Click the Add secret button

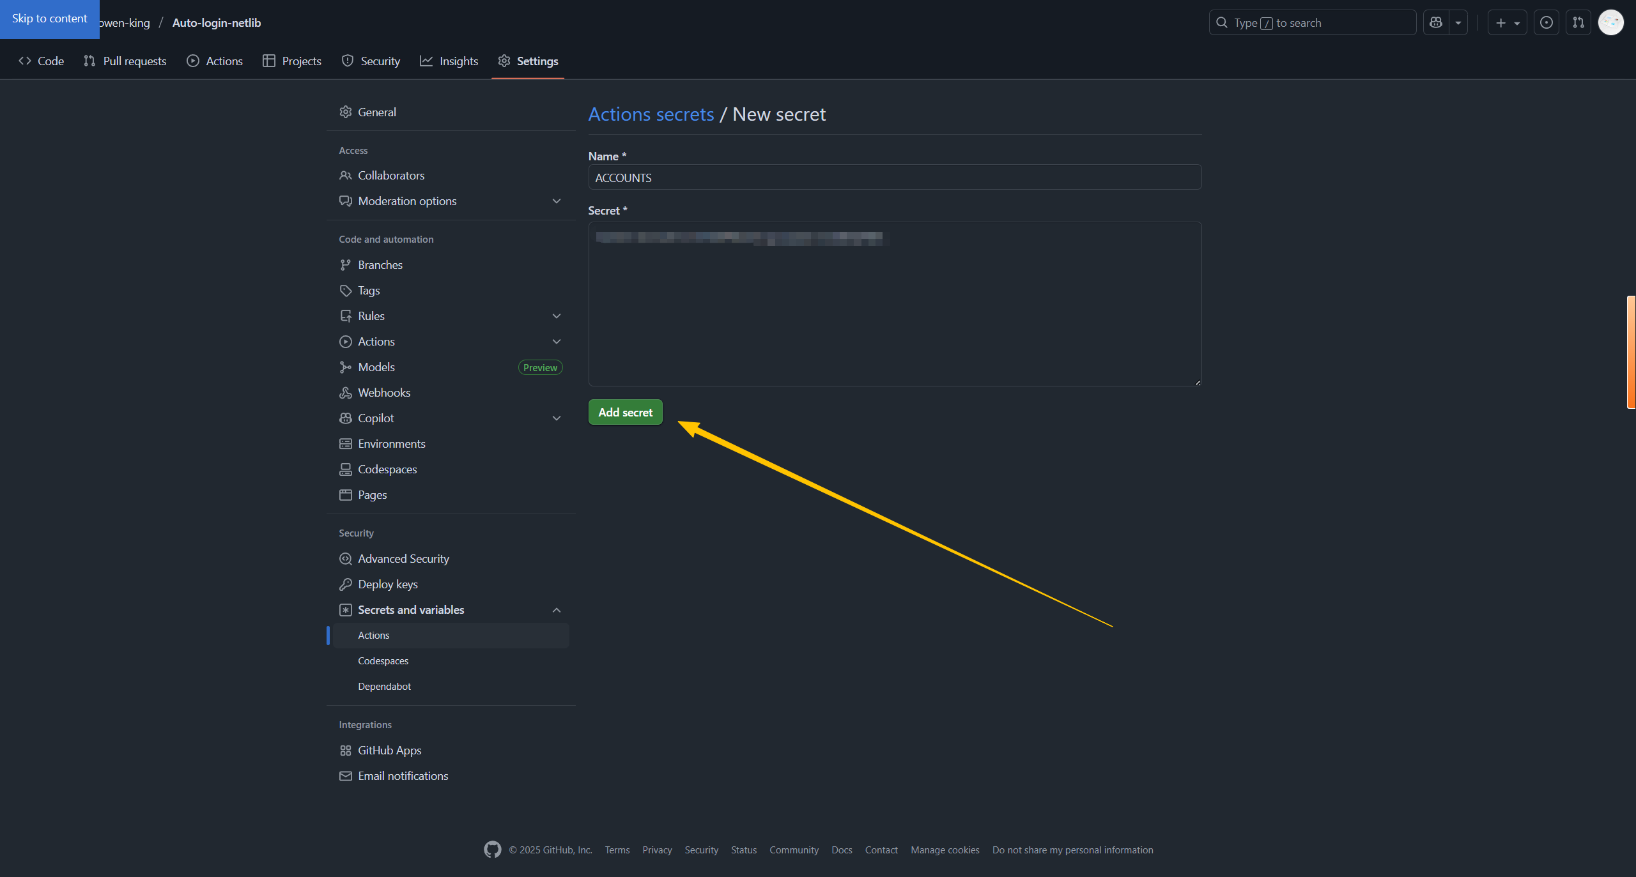click(x=625, y=413)
